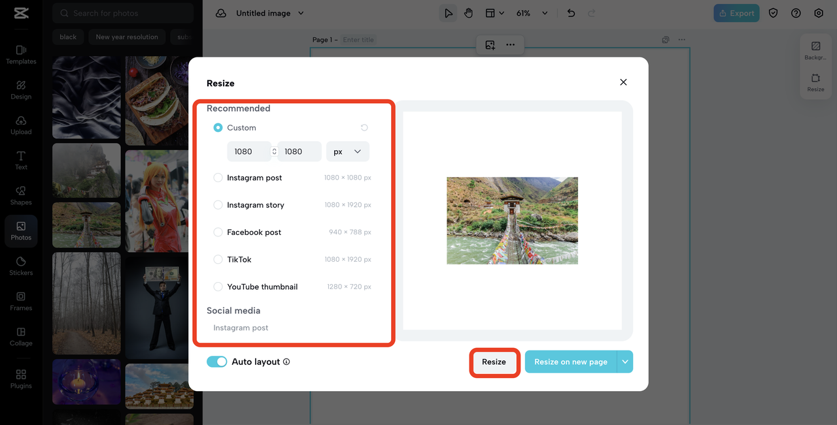Open the Resize tool in right panel
Image resolution: width=837 pixels, height=425 pixels.
pyautogui.click(x=815, y=83)
